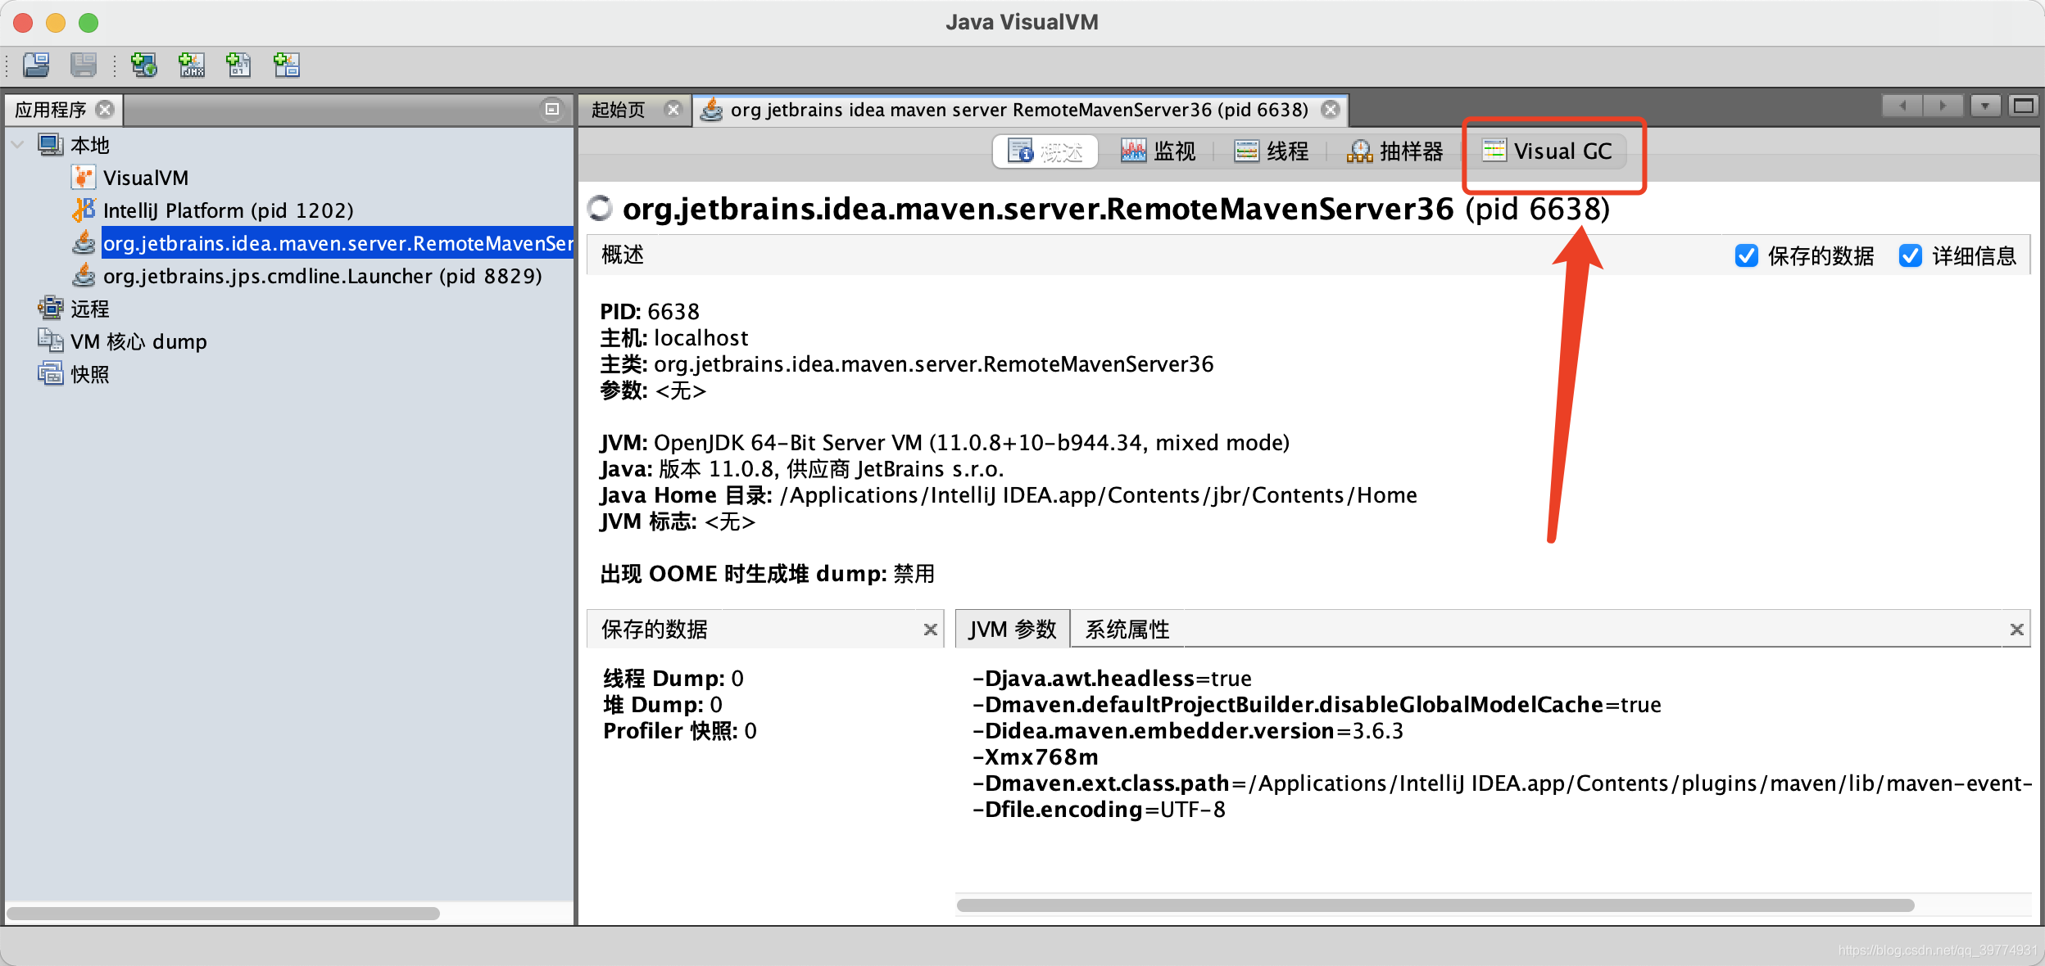Image resolution: width=2045 pixels, height=966 pixels.
Task: Click the Load snapshot toolbar icon
Action: [36, 65]
